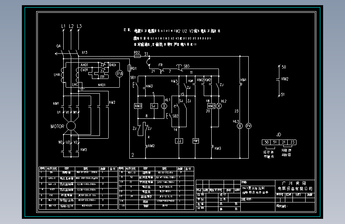Select cell 51 in the JD terminal strip
This screenshot has width=345, height=224.
[275, 142]
